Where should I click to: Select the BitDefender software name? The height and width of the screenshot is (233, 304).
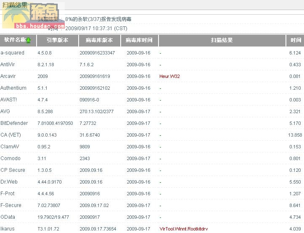click(x=14, y=123)
